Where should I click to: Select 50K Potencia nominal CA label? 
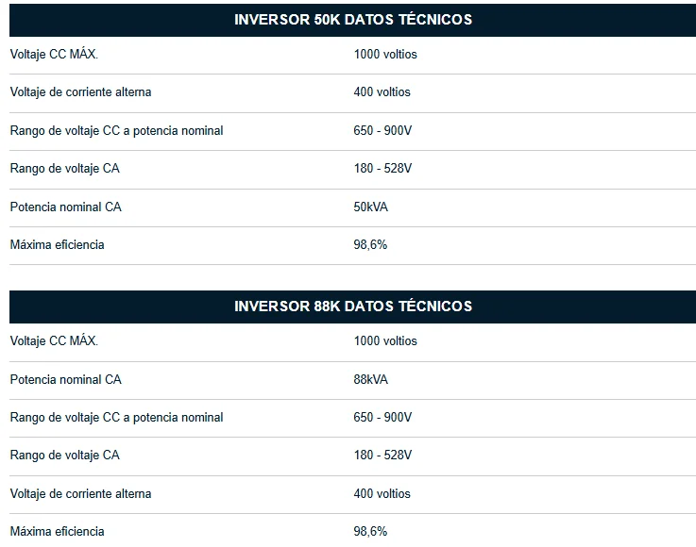tap(66, 207)
